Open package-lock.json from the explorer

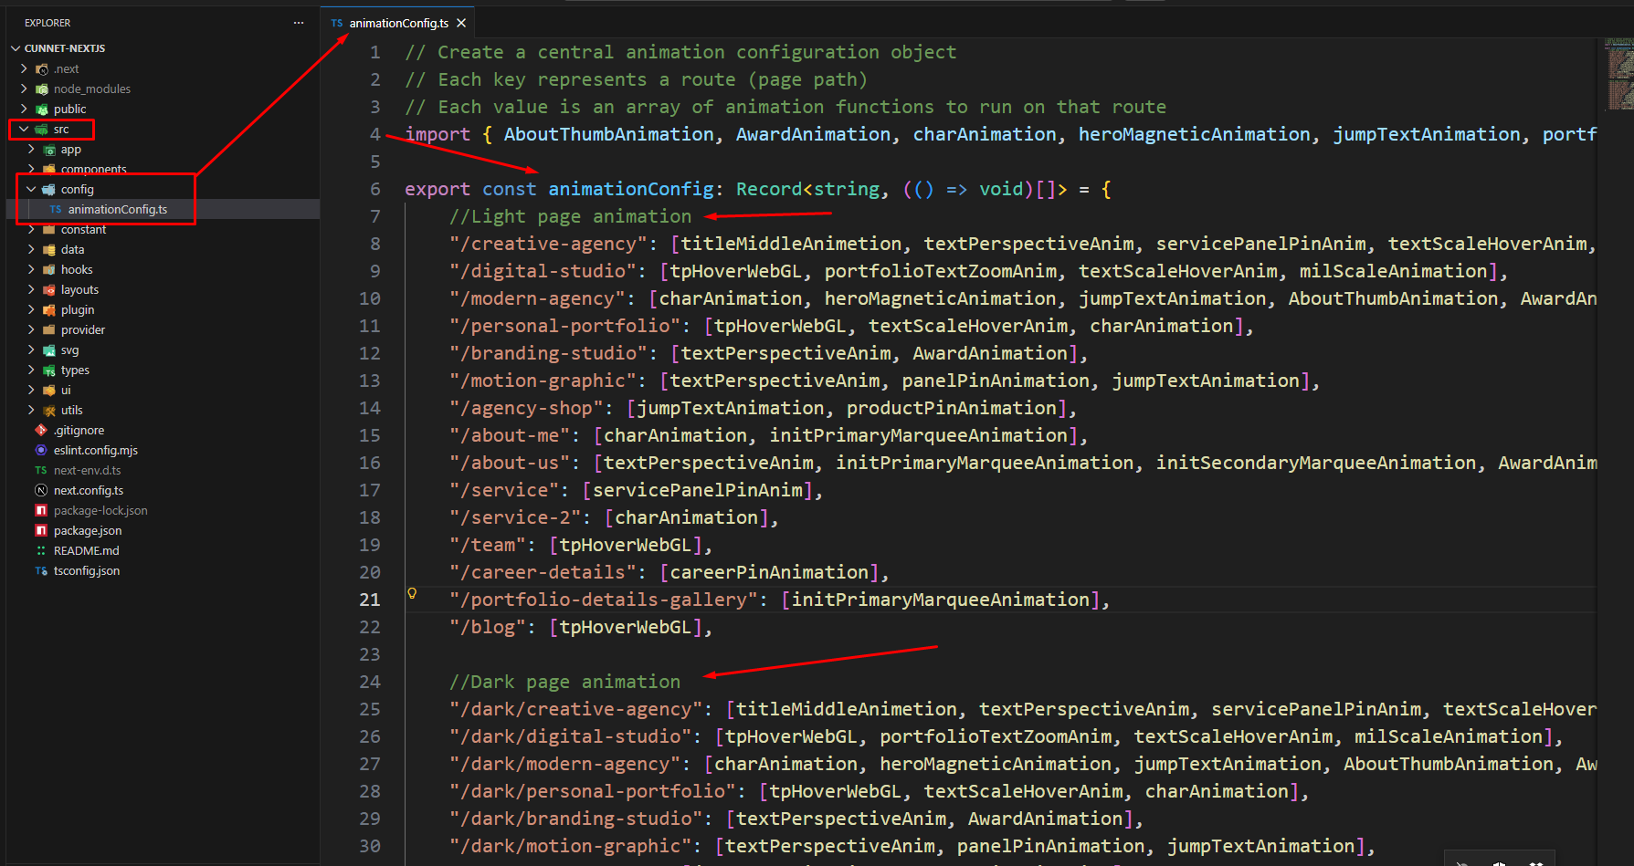pos(100,510)
